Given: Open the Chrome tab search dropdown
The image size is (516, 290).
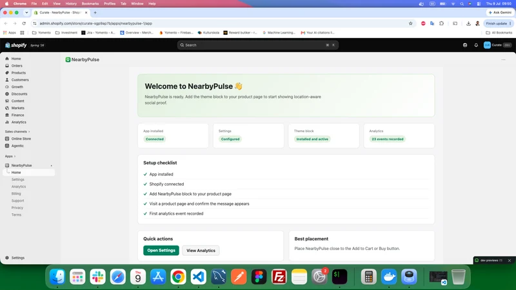Looking at the screenshot, I should [x=26, y=12].
